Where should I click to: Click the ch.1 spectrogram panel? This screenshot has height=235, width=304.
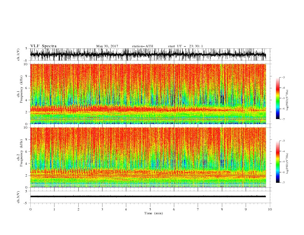click(148, 94)
